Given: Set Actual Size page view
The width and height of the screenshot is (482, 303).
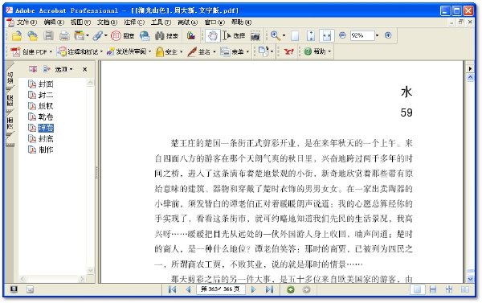Looking at the screenshot, I should [295, 36].
